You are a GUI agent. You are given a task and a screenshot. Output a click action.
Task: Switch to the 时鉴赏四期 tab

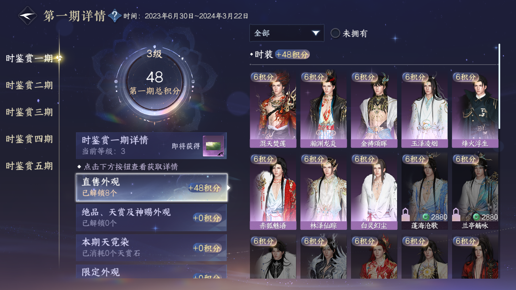point(29,139)
